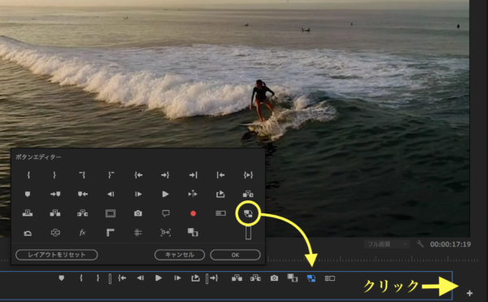Pick Lift icon in Button Editor
This screenshot has width=488, height=302.
pos(55,213)
